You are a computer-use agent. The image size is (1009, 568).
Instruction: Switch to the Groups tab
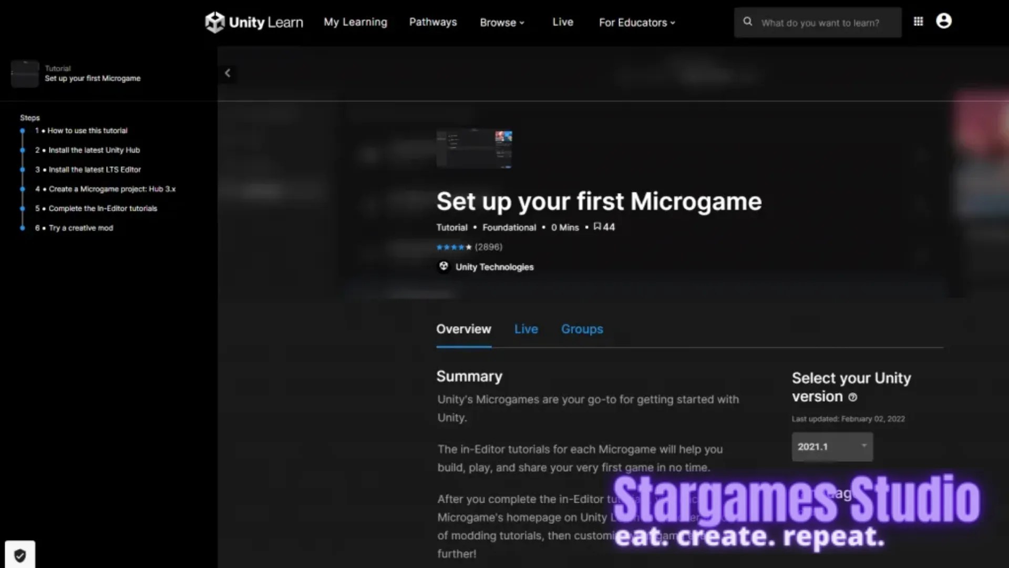[582, 329]
